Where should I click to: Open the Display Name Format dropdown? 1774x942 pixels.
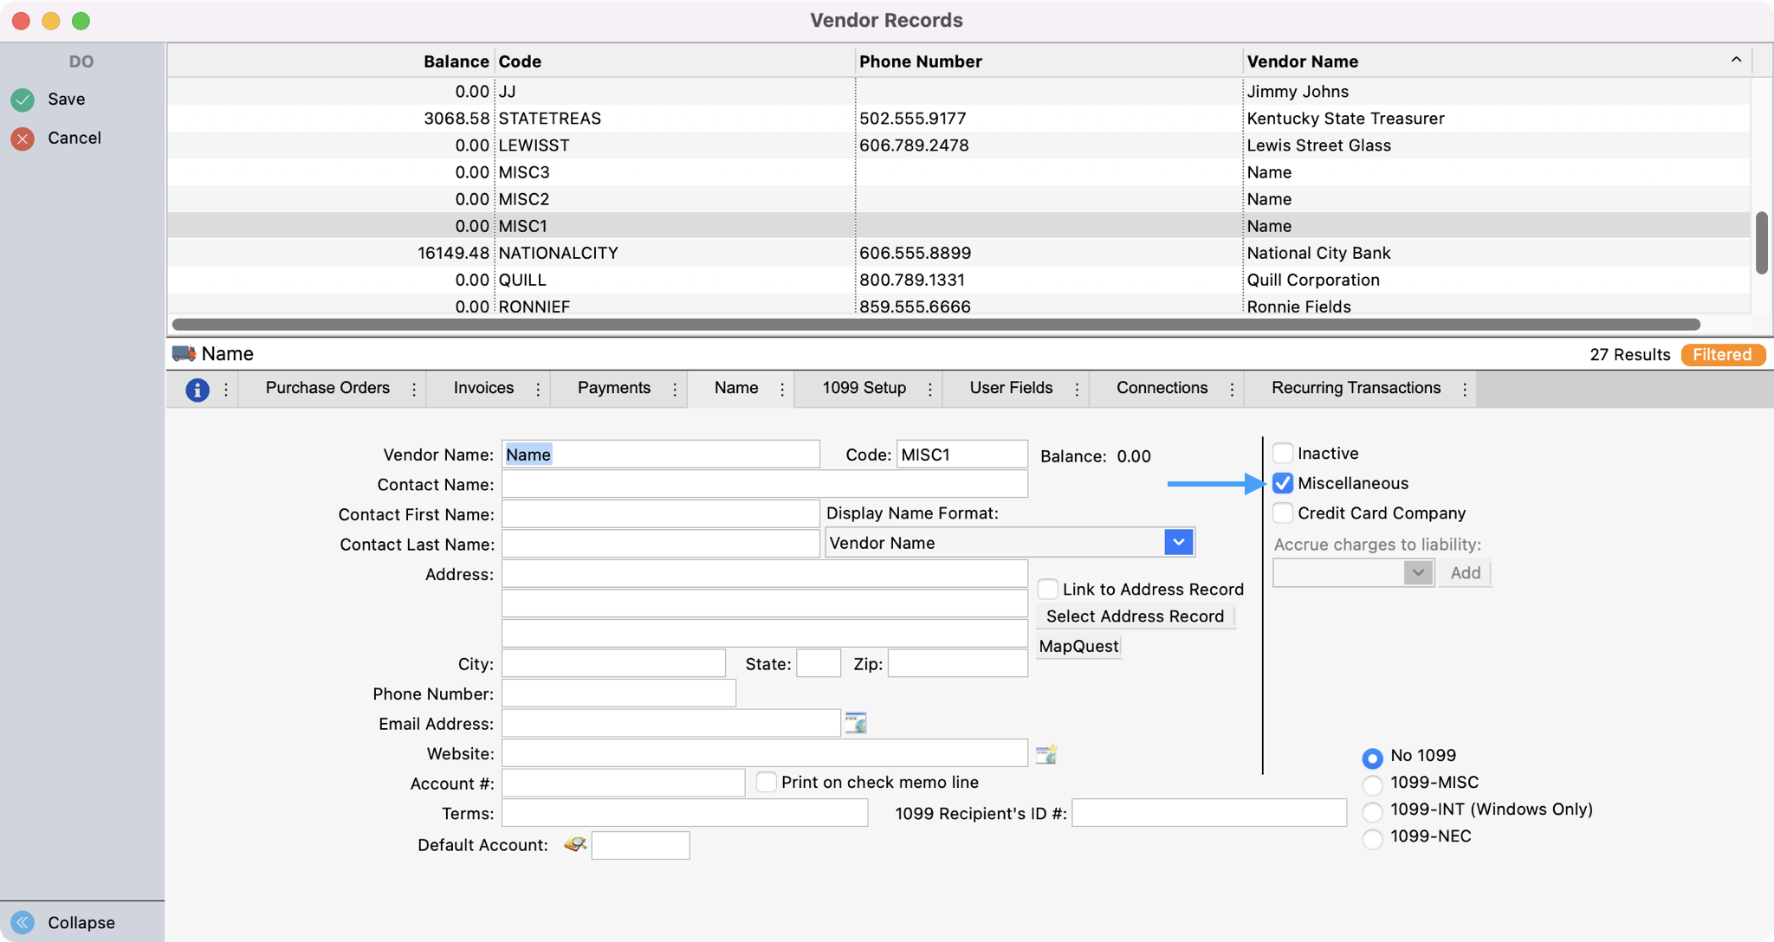pyautogui.click(x=1178, y=543)
